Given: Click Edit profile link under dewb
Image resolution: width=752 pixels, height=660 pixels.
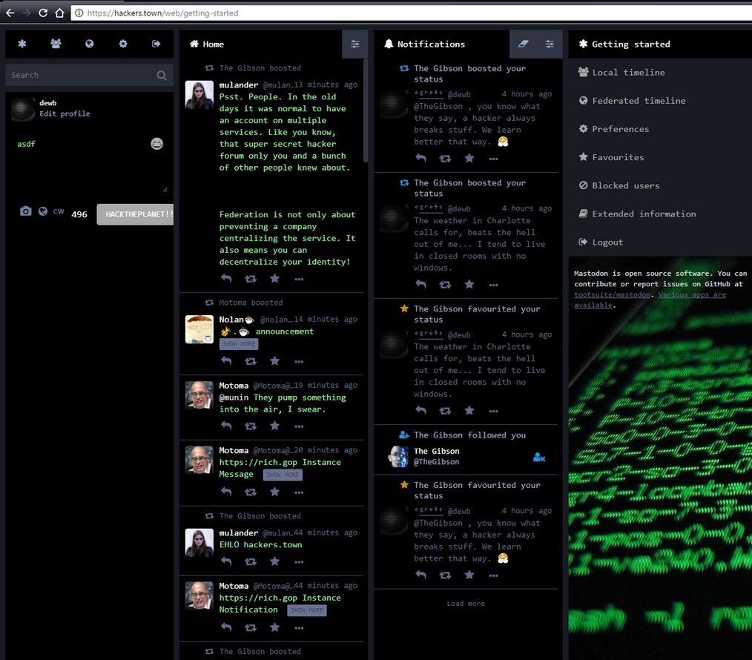Looking at the screenshot, I should (x=65, y=113).
